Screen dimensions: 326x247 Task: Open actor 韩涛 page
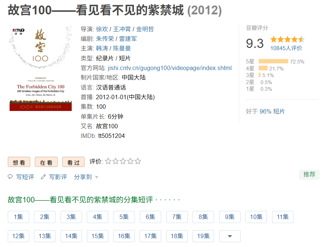pyautogui.click(x=102, y=48)
